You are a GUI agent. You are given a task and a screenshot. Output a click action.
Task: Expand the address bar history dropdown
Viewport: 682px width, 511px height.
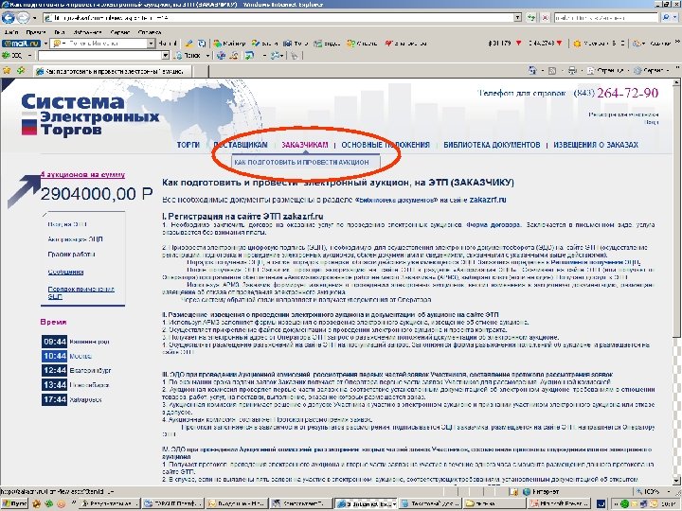(x=517, y=18)
